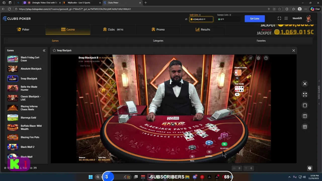Open browser extensions puzzle icon
This screenshot has height=181, width=322.
click(x=287, y=9)
